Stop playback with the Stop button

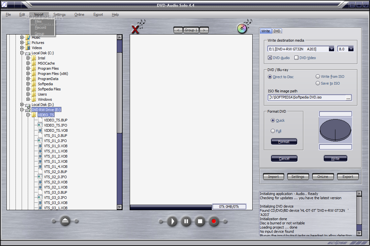pos(200,221)
